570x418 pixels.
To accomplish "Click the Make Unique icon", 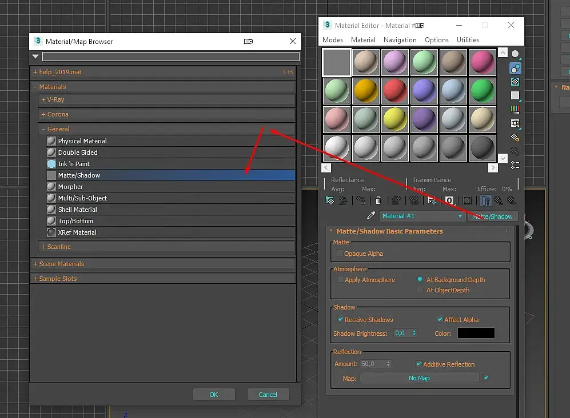I will point(414,200).
